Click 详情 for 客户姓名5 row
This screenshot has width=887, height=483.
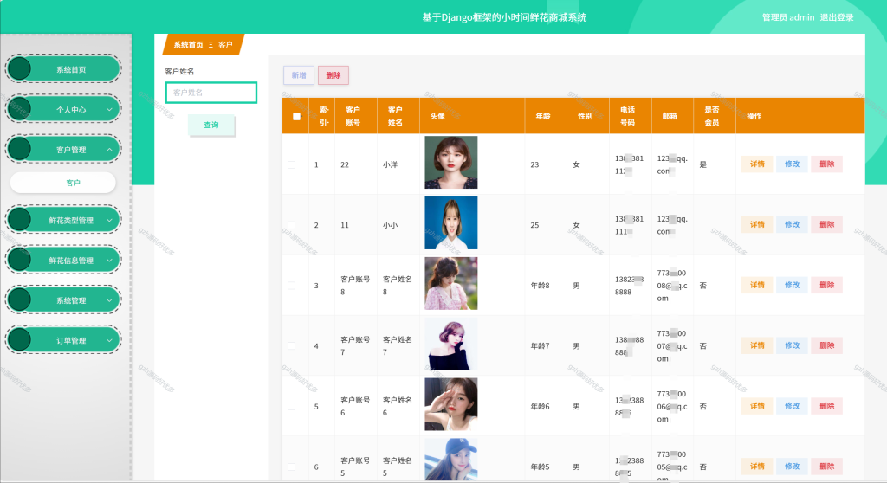pos(757,467)
